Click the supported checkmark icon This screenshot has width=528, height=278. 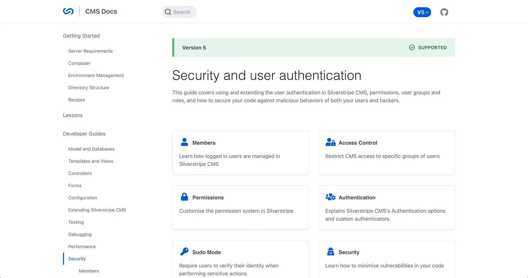point(412,47)
